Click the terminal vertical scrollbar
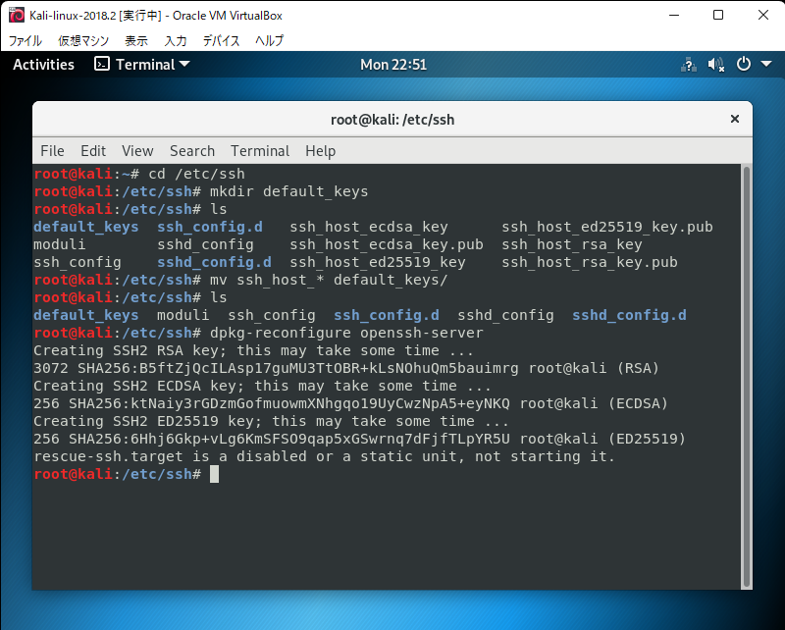 click(x=747, y=377)
